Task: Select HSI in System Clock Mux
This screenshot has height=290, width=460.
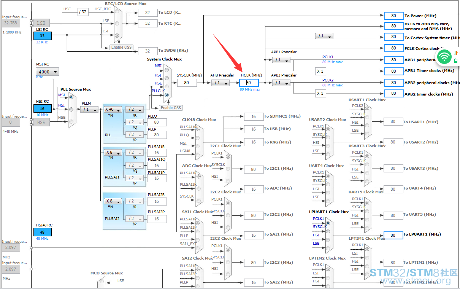Action: click(166, 78)
